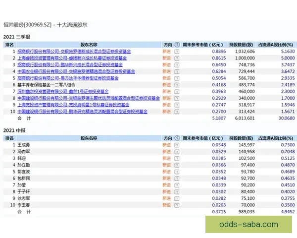Click the 排名 header in 2021 三季报 table
The width and height of the screenshot is (297, 238).
pos(9,45)
